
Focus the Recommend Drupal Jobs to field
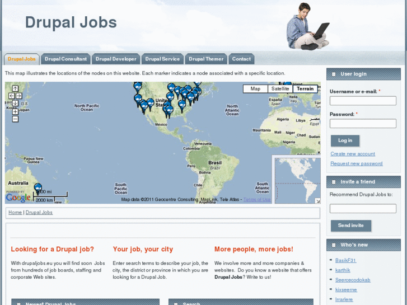coord(363,208)
